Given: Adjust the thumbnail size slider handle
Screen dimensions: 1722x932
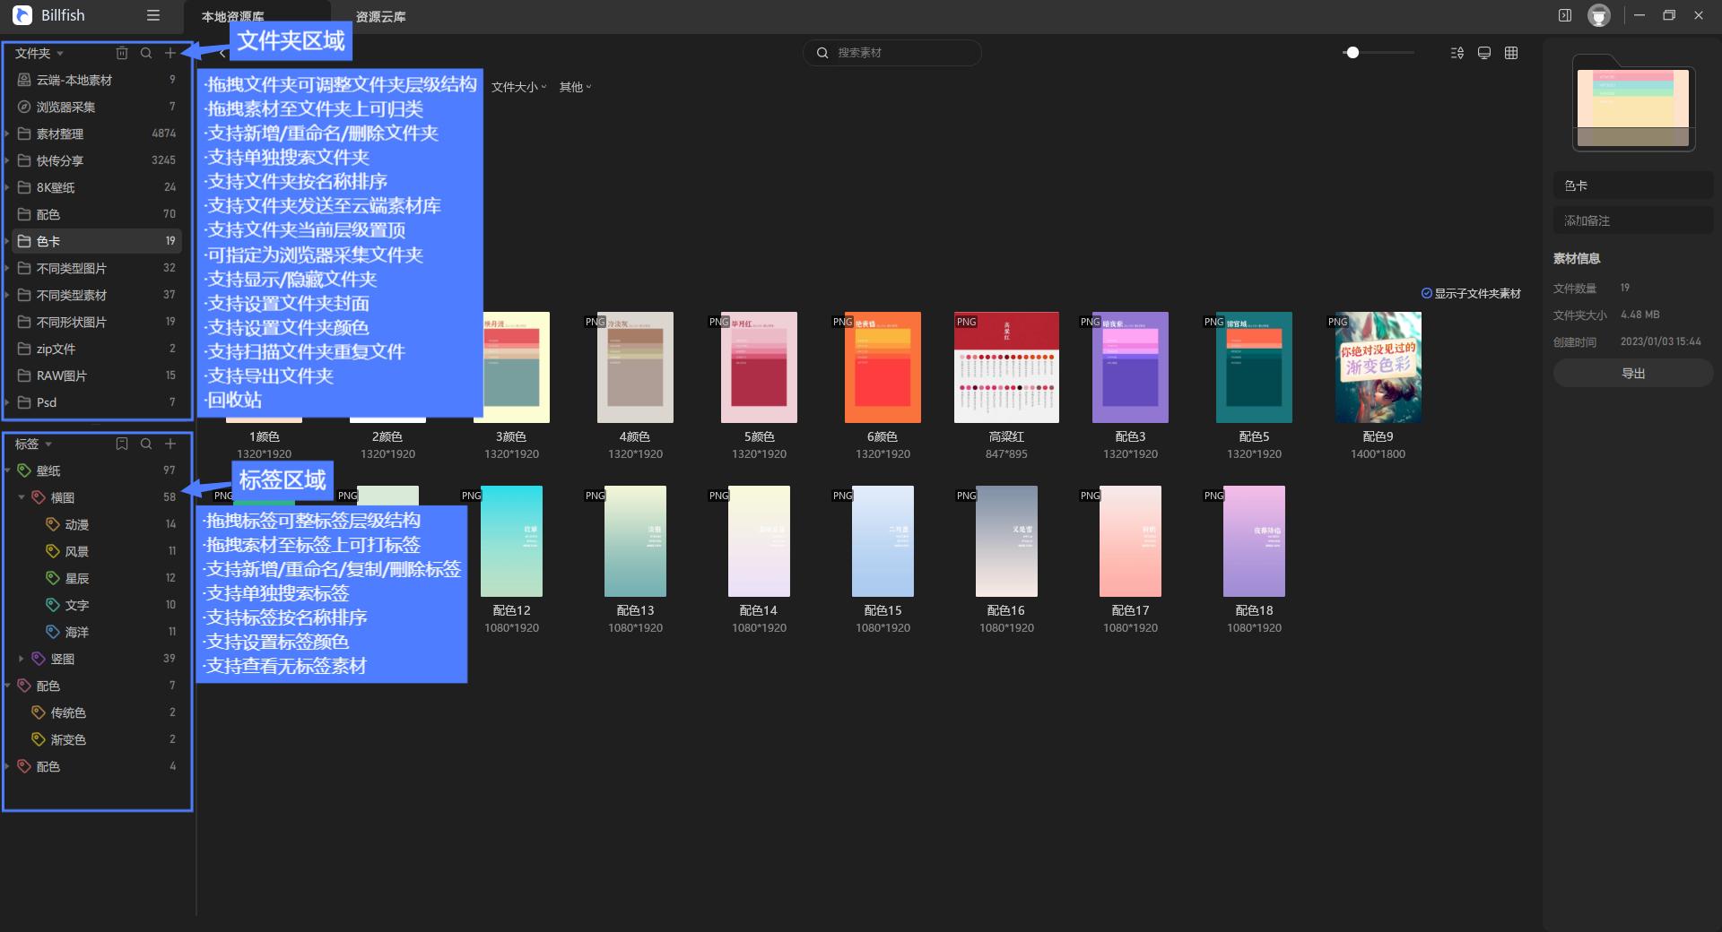Looking at the screenshot, I should pos(1352,53).
